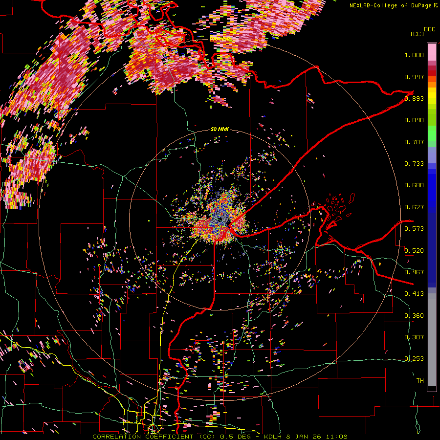
Task: Click the 50 NMI range ring label
Action: [220, 130]
